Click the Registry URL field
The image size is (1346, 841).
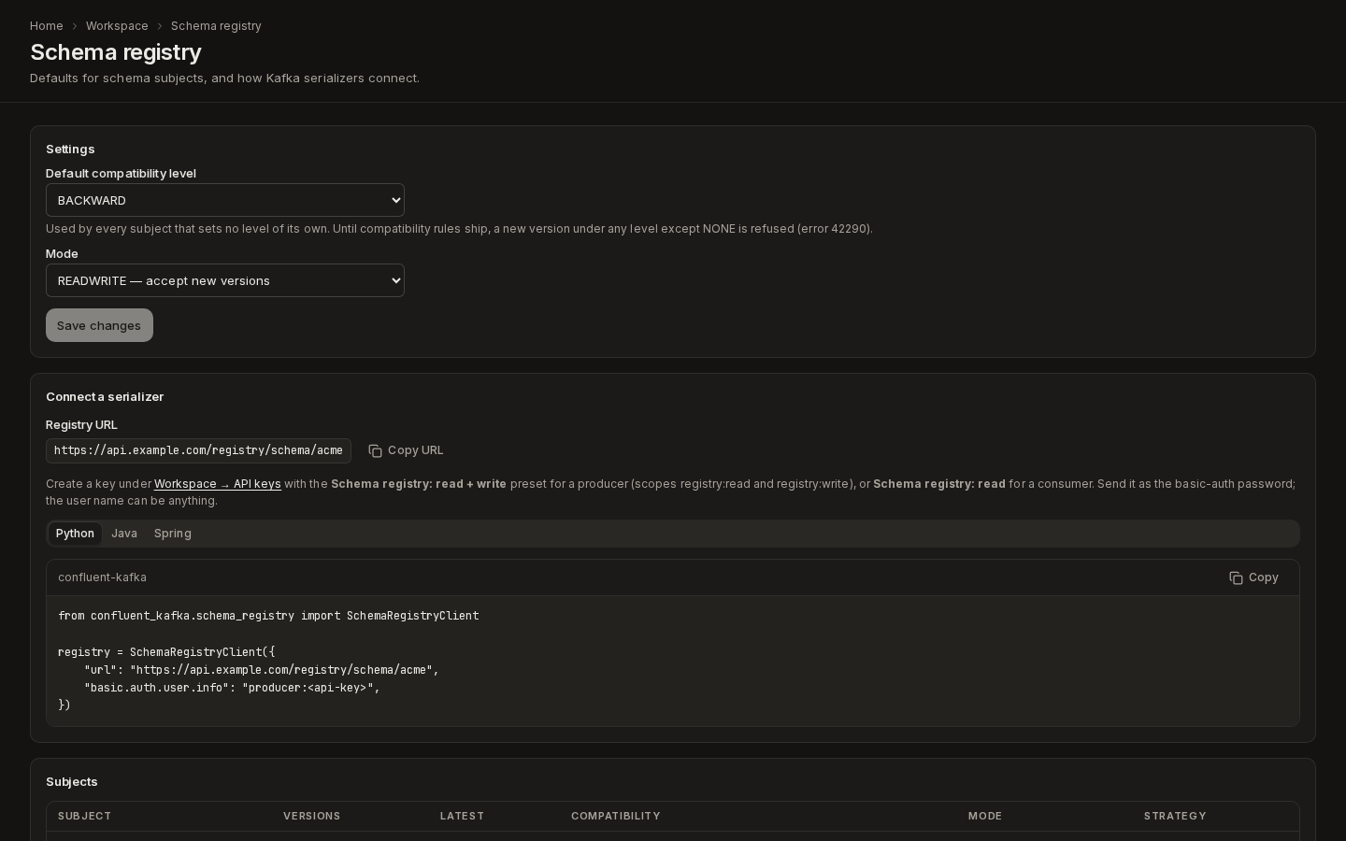198,450
